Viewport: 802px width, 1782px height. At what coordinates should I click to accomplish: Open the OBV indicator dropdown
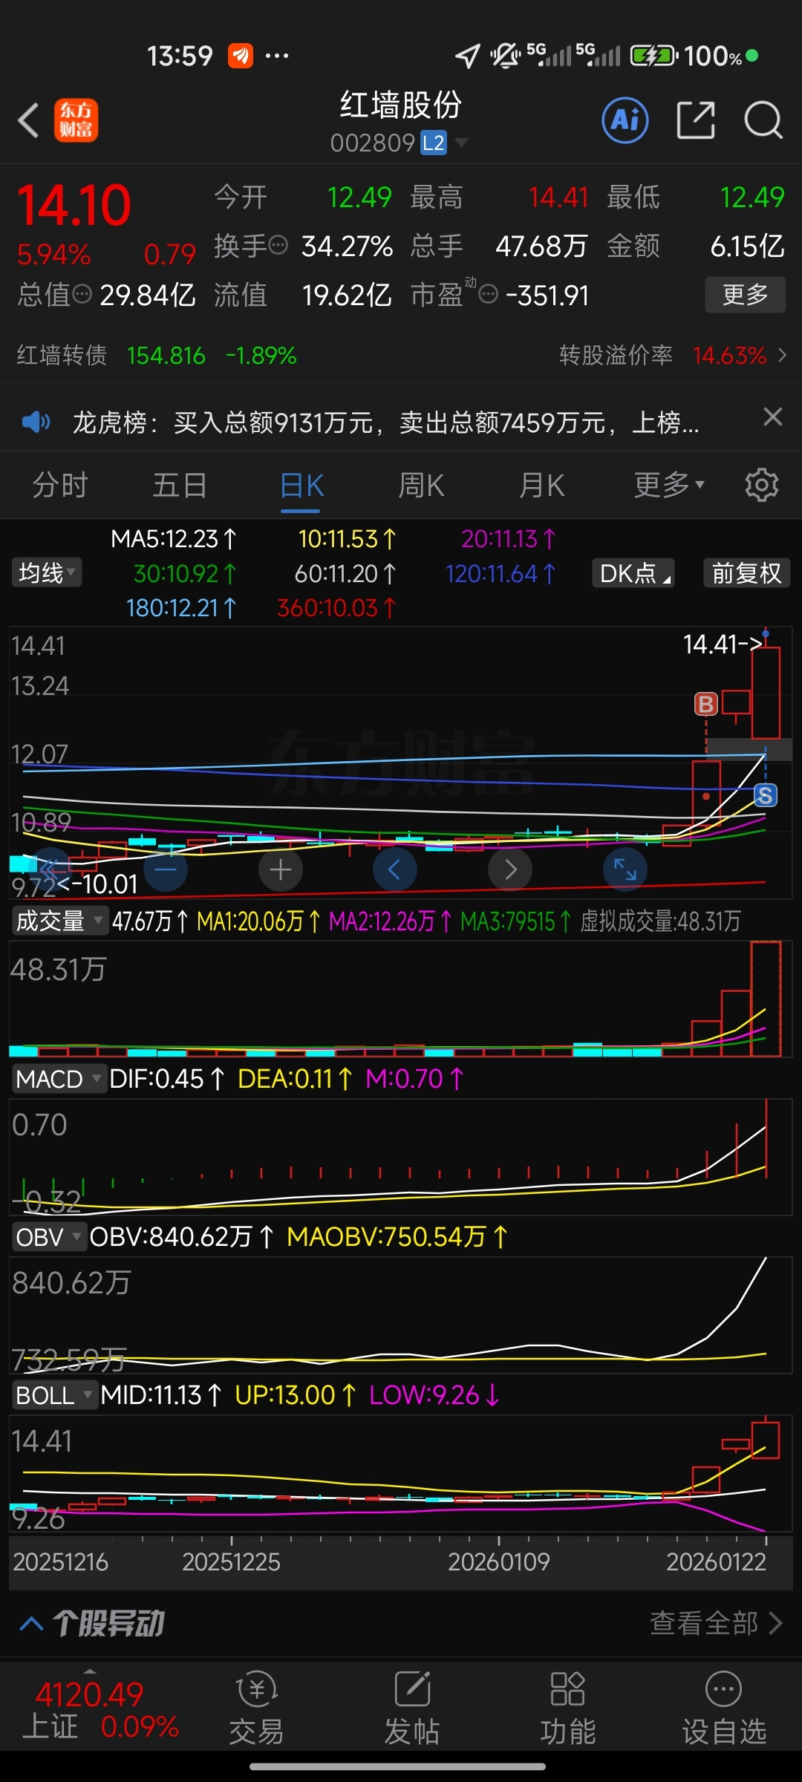click(x=49, y=1236)
